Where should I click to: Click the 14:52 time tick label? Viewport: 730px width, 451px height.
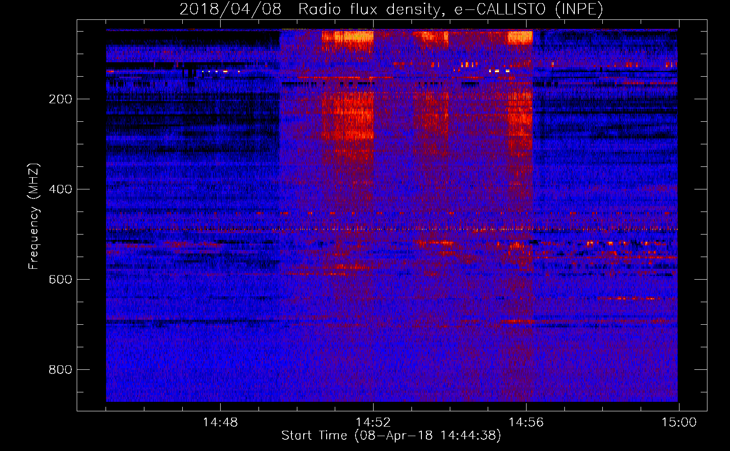pyautogui.click(x=373, y=423)
